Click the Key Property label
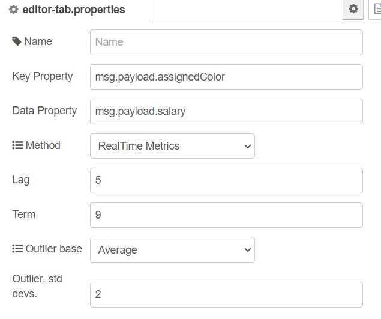Screen dimensions: 381x319 (x=43, y=76)
